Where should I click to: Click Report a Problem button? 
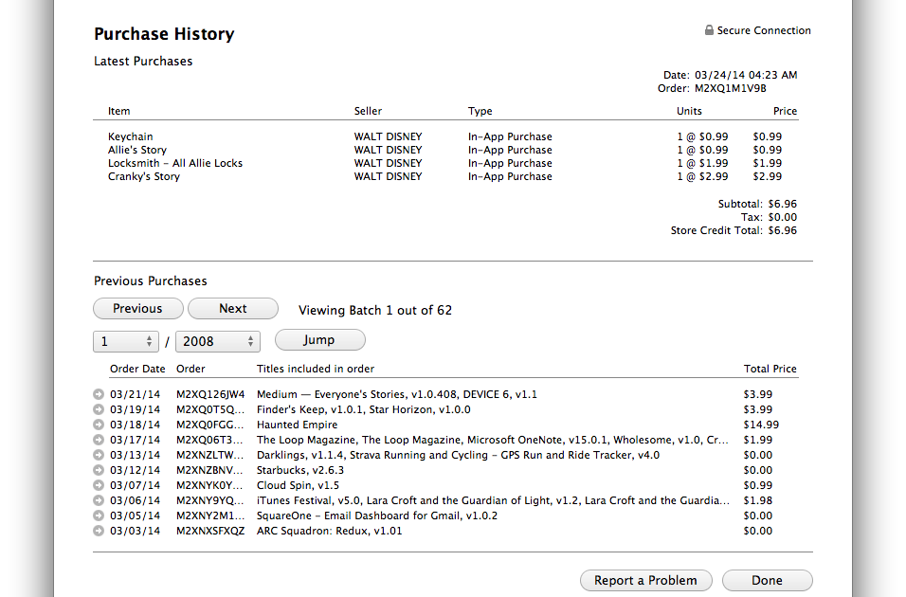646,580
